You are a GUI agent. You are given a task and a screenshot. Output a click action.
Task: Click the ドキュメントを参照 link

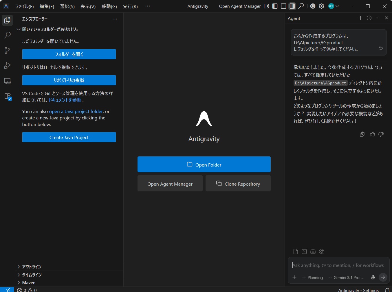[x=65, y=100]
